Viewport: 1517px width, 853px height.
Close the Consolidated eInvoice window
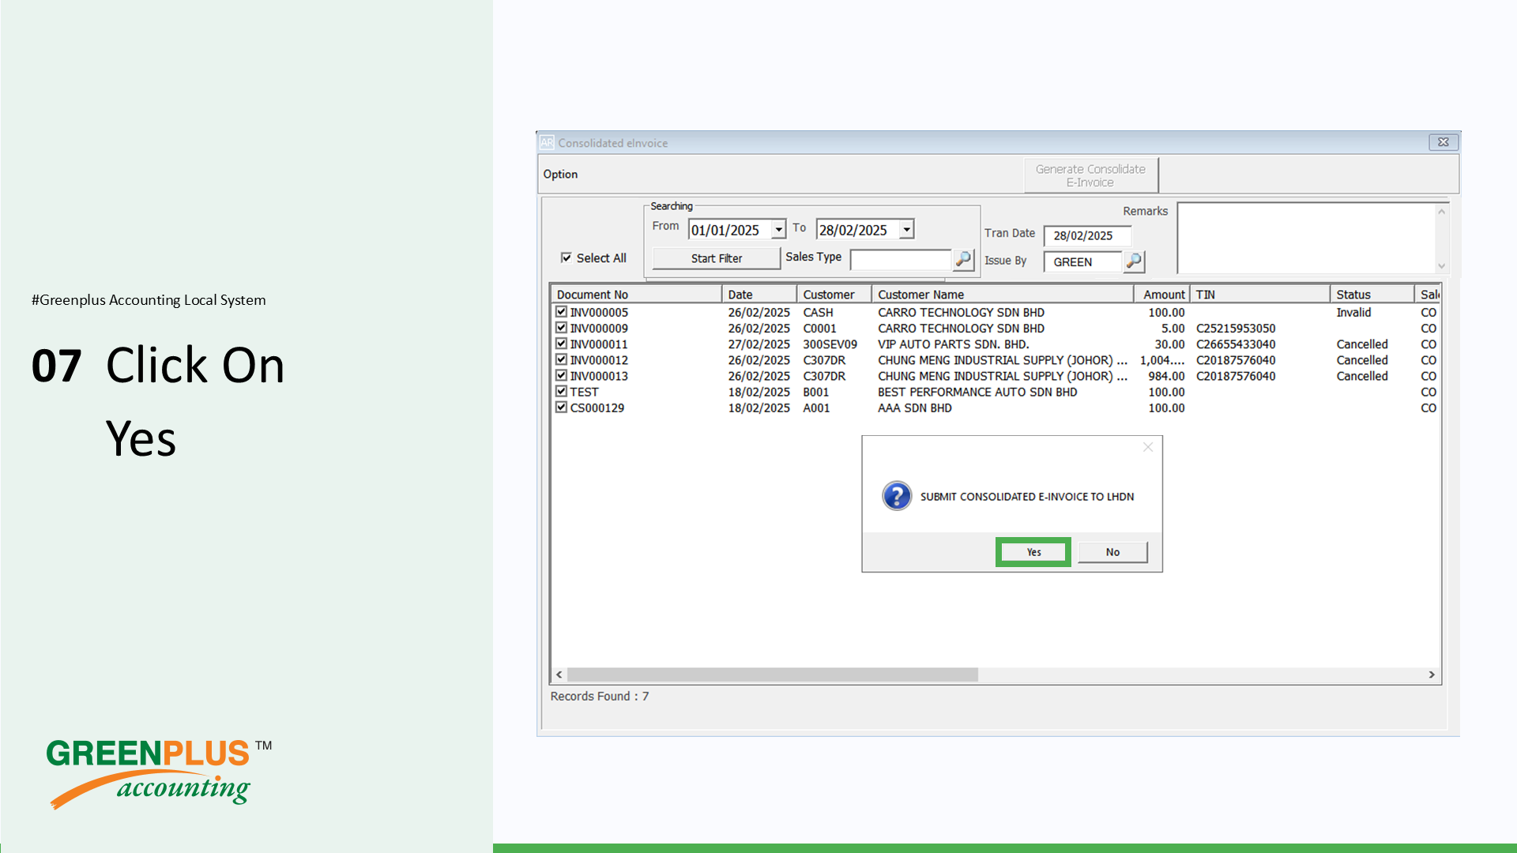(1444, 142)
